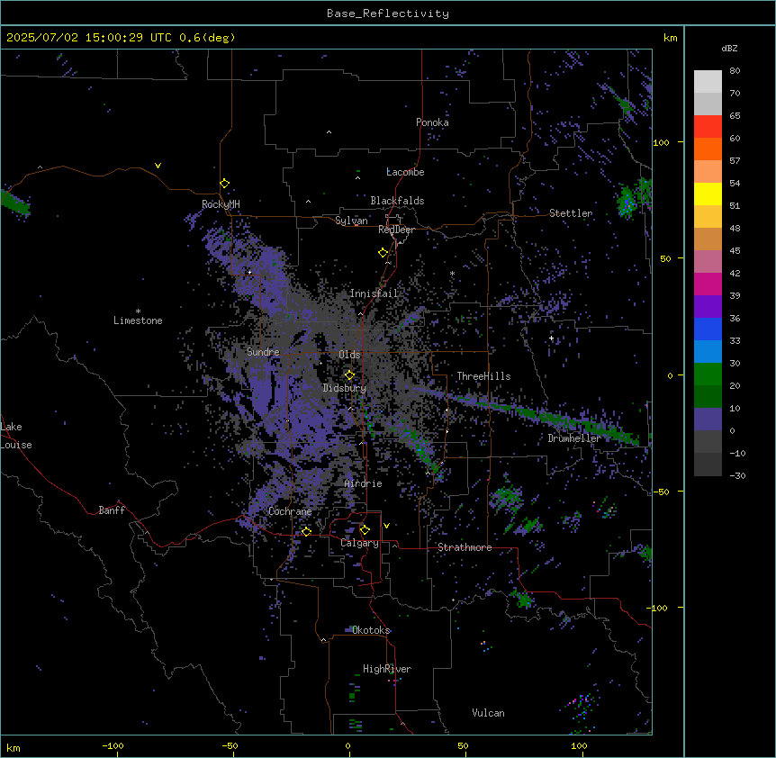Select the Cochrane label
Viewport: 776px width, 758px height.
(x=290, y=511)
